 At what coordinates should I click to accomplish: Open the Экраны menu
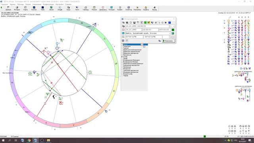[x=12, y=4]
